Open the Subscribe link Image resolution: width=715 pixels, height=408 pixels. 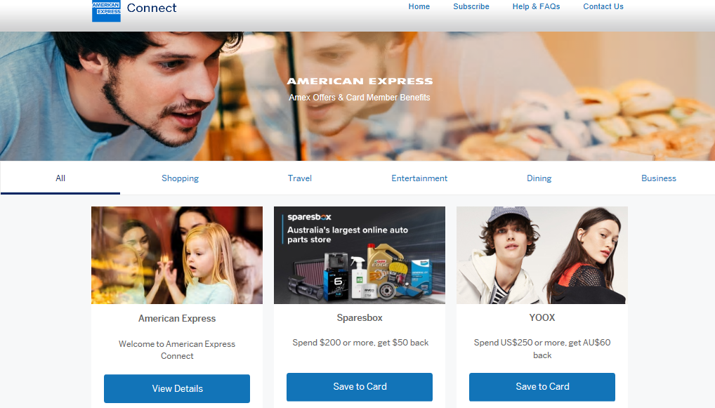coord(471,6)
